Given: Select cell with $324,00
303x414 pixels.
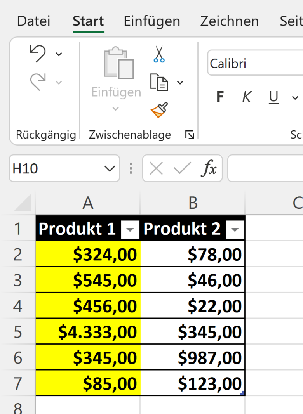Looking at the screenshot, I should coord(88,254).
